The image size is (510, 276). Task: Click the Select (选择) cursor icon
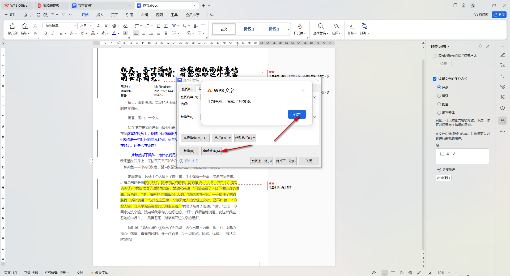coord(336,26)
